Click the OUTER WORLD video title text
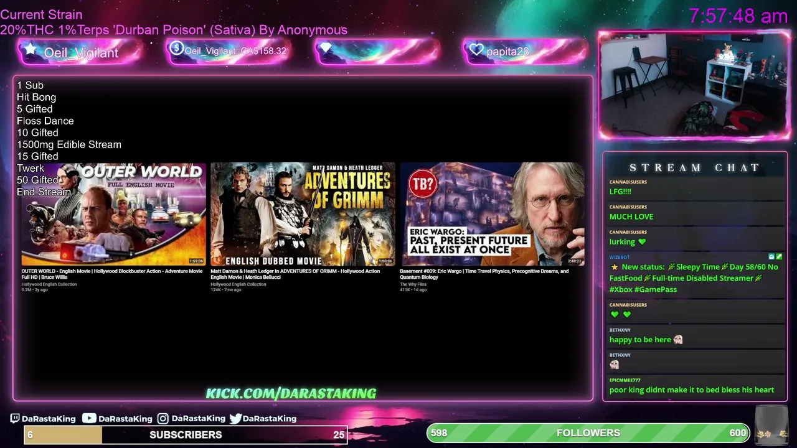Viewport: 797px width, 448px height. (112, 274)
